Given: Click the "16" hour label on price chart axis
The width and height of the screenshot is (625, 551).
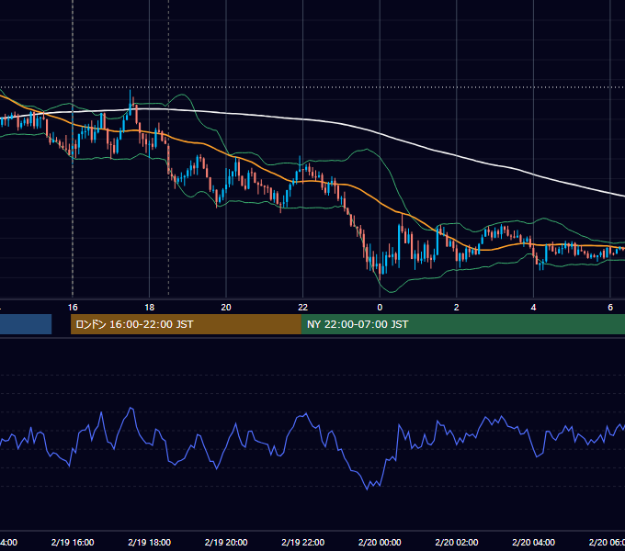Looking at the screenshot, I should [73, 308].
